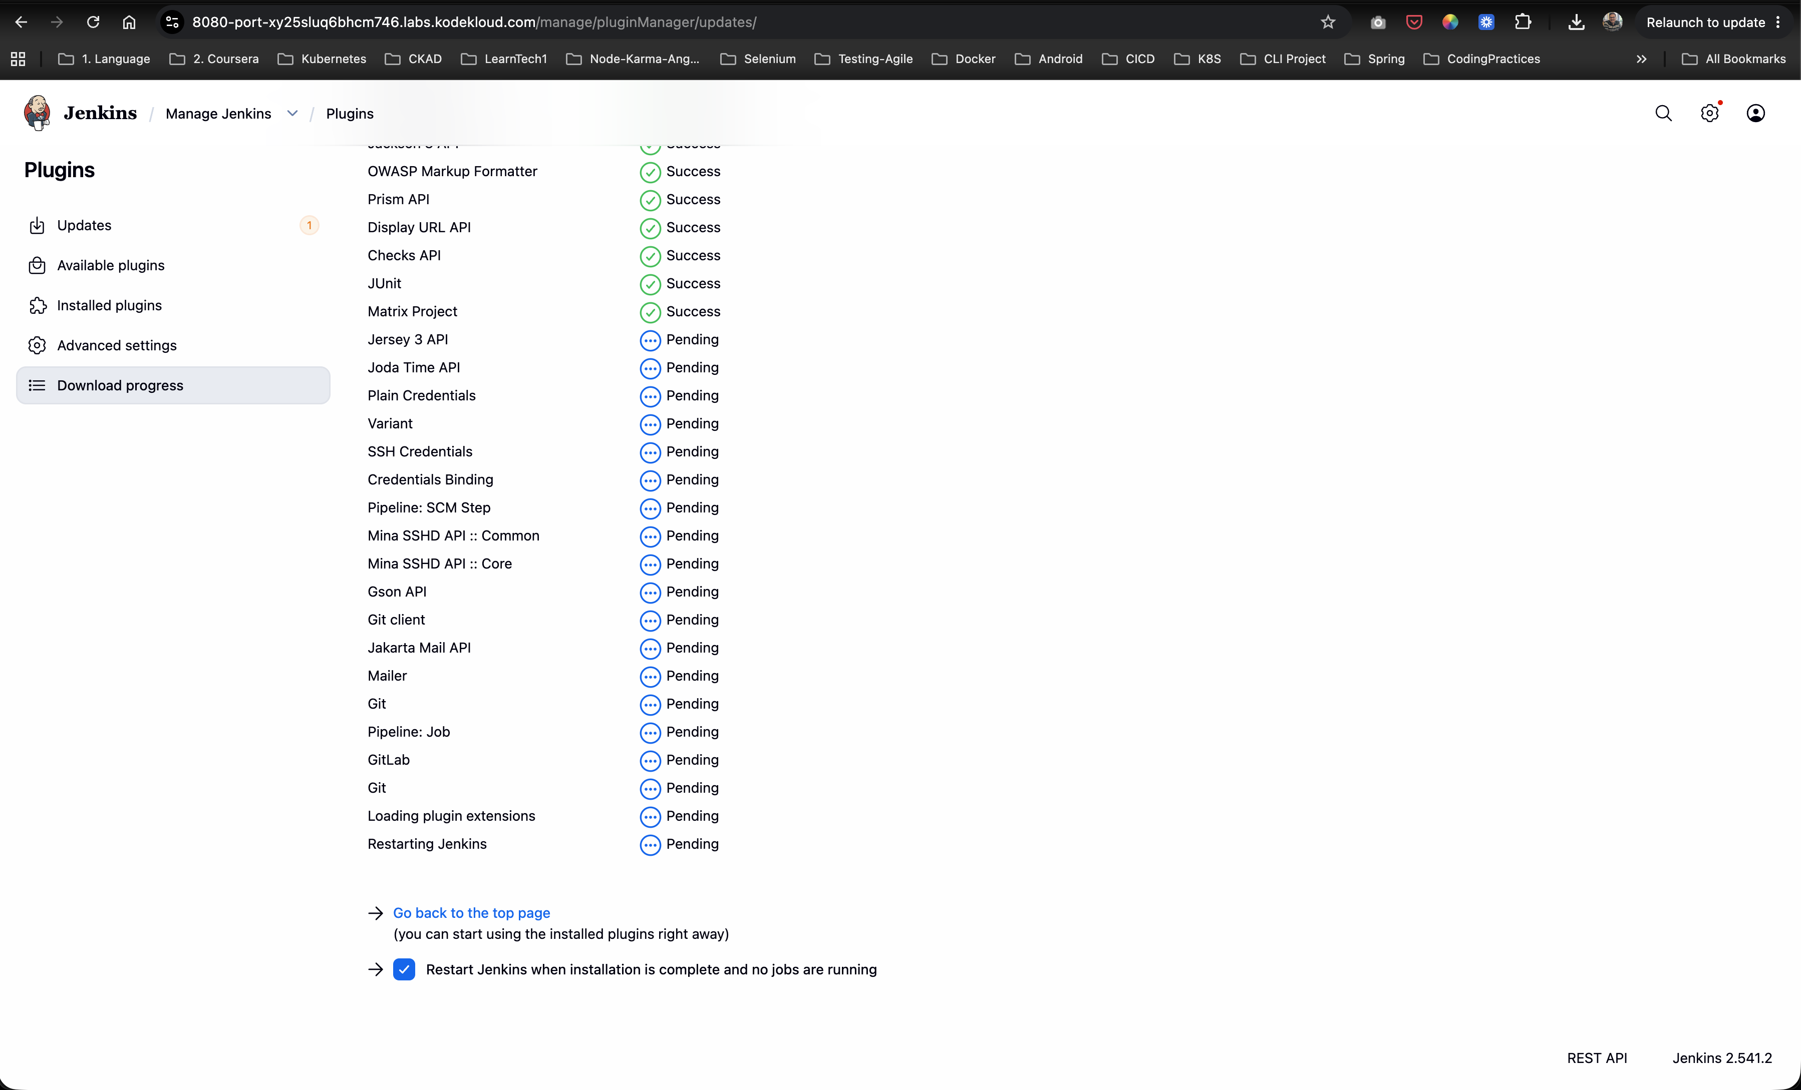Image resolution: width=1801 pixels, height=1090 pixels.
Task: Click the Manage Jenkins breadcrumb link
Action: (x=218, y=113)
